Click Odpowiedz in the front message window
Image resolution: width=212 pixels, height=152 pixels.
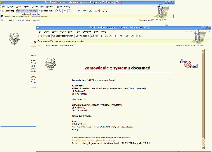coord(44,36)
